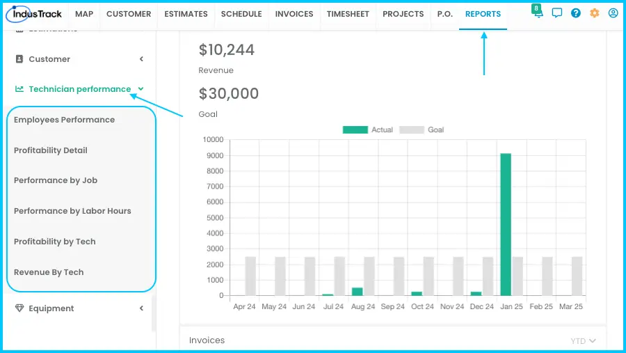
Task: Open the help question mark icon
Action: click(576, 13)
